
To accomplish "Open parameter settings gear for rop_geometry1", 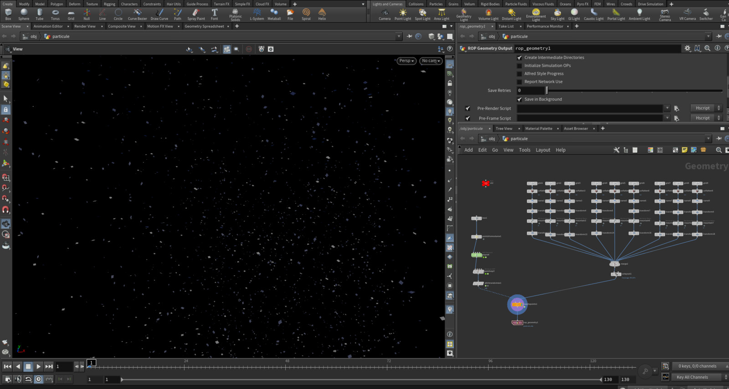I will click(688, 48).
